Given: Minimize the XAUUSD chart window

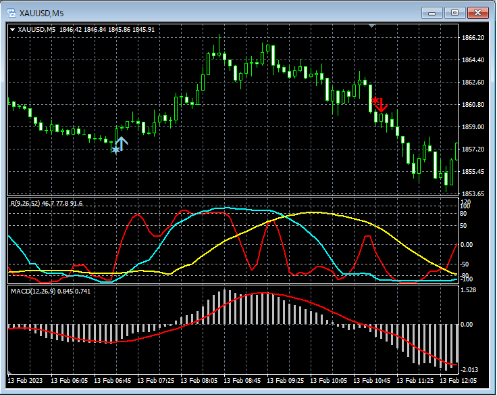Looking at the screenshot, I should pos(432,12).
